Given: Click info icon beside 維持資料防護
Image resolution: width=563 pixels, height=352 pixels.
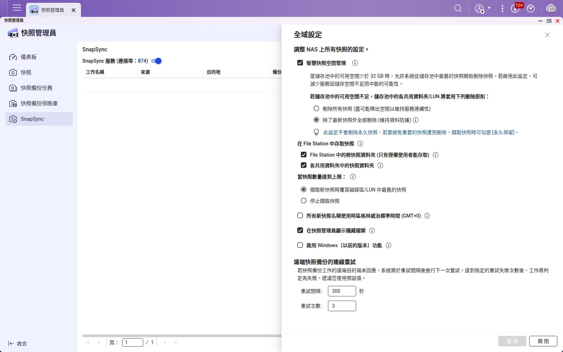Looking at the screenshot, I should coord(416,120).
